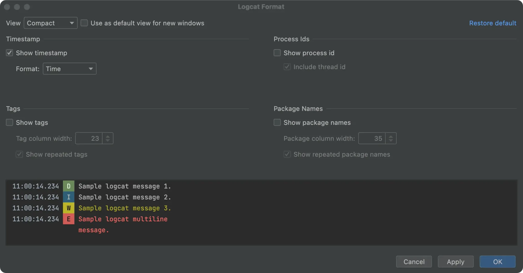Viewport: 523px width, 273px height.
Task: Open the timestamp Format dropdown
Action: point(70,69)
